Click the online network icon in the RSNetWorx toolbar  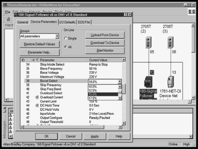pos(192,12)
